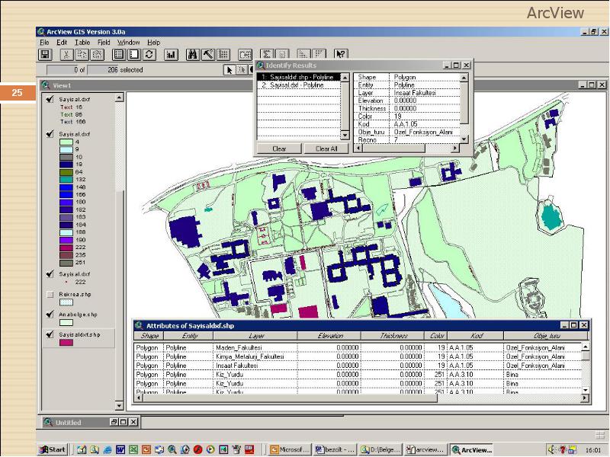Screen dimensions: 610x457
Task: Click right arrow of attributes table horizontal scrollbar
Action: 585,398
